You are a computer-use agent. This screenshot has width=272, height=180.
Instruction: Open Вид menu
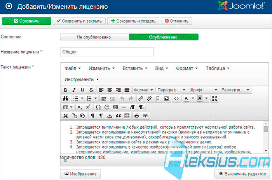[x=162, y=68]
